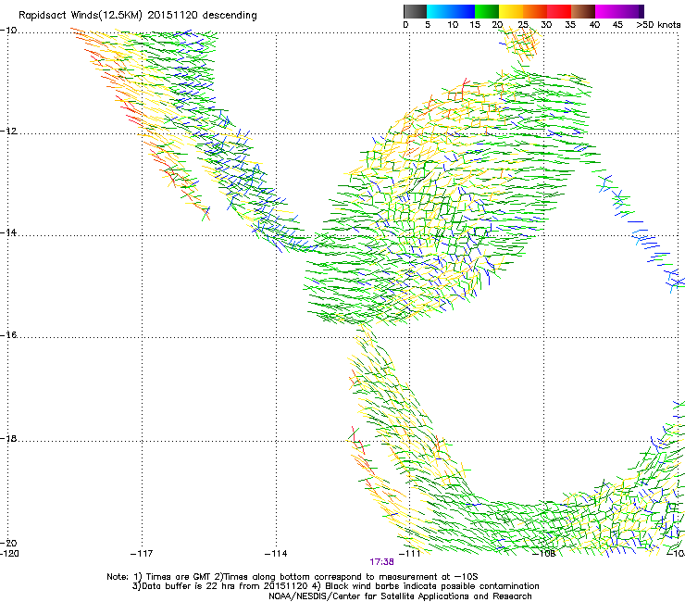
Task: Click the 'Data buffer is 22 hrs' note line
Action: coord(335,586)
